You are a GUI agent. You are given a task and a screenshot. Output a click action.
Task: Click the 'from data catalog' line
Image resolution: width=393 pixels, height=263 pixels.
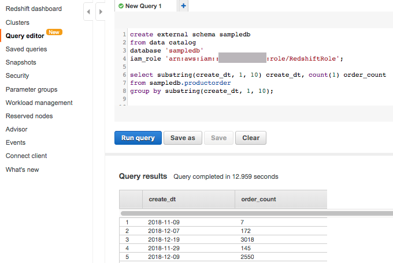[163, 43]
